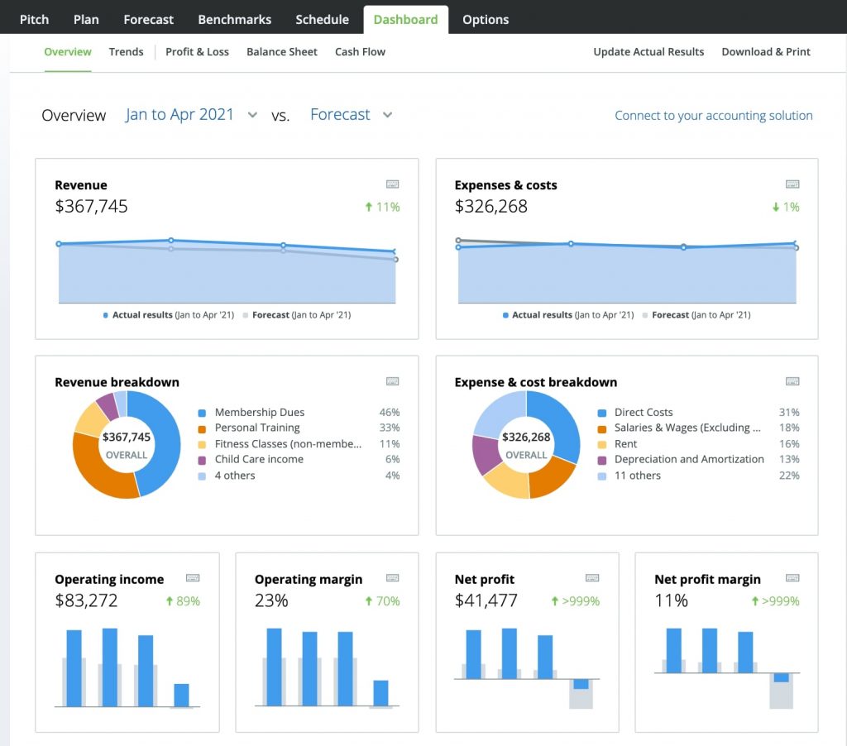
Task: Go to the Forecast top navigation tab
Action: click(149, 20)
